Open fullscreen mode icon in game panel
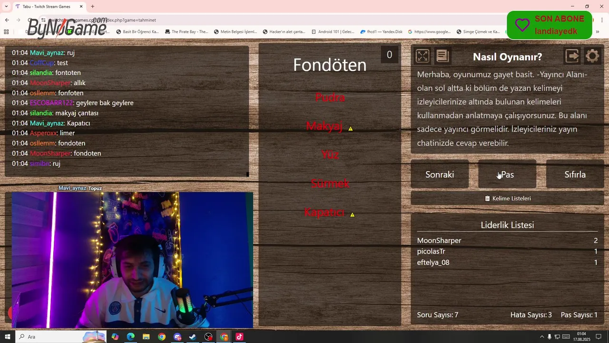609x343 pixels. pyautogui.click(x=422, y=56)
